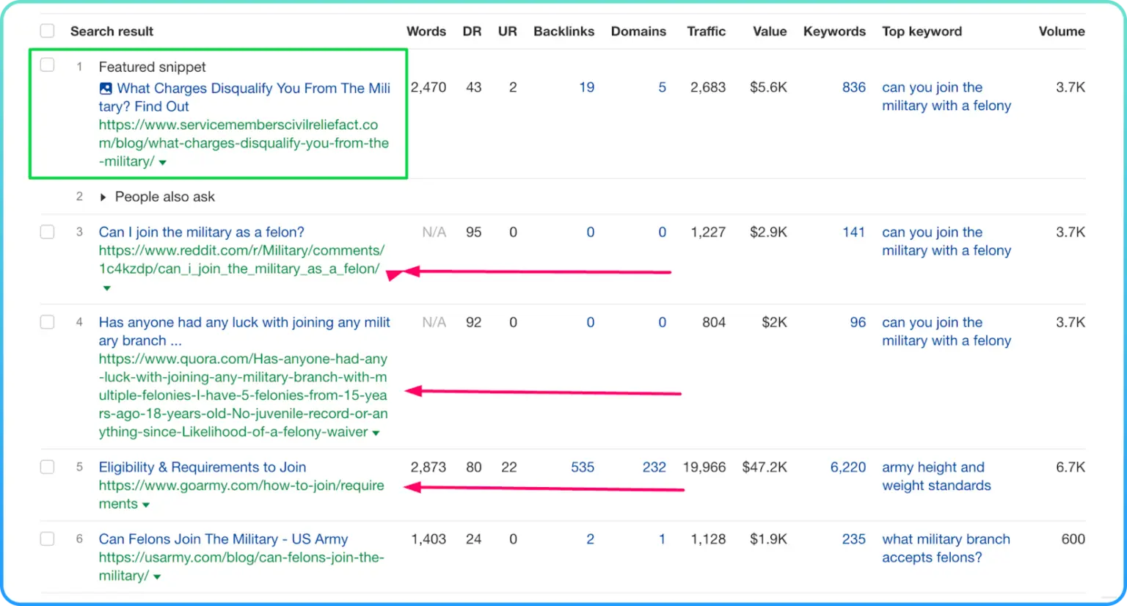Click the 535 backlinks count for goarmy.com
This screenshot has width=1127, height=606.
(x=583, y=467)
